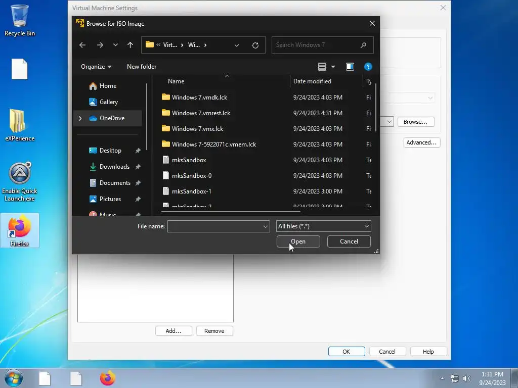Select the Firefox desktop shortcut

click(x=20, y=230)
